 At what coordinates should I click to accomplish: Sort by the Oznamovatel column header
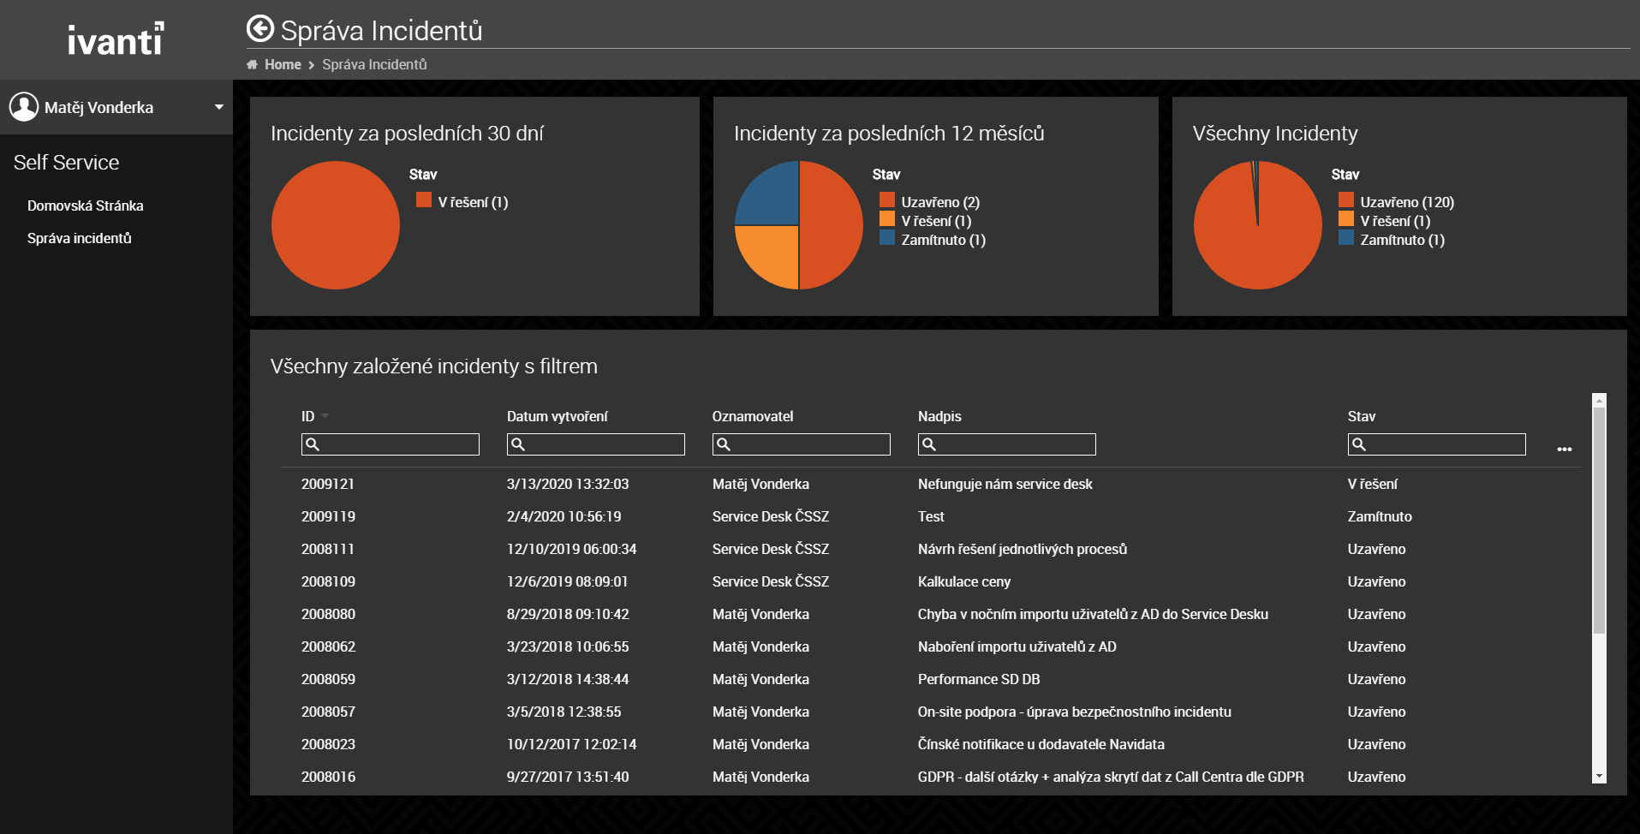752,416
